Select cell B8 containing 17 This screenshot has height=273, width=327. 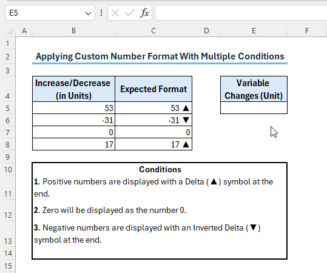[73, 144]
